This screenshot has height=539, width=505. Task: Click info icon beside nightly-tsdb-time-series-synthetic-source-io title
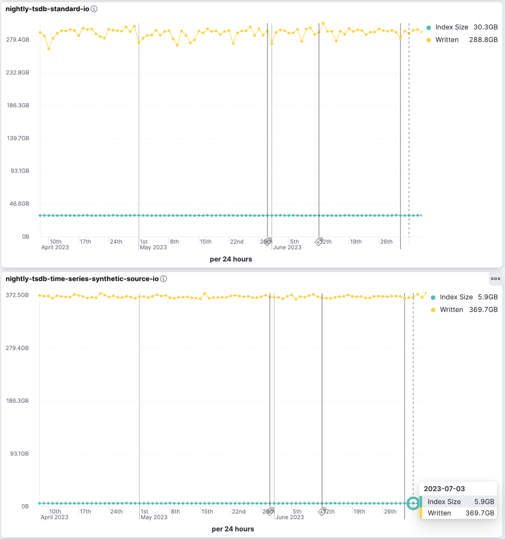coord(164,279)
